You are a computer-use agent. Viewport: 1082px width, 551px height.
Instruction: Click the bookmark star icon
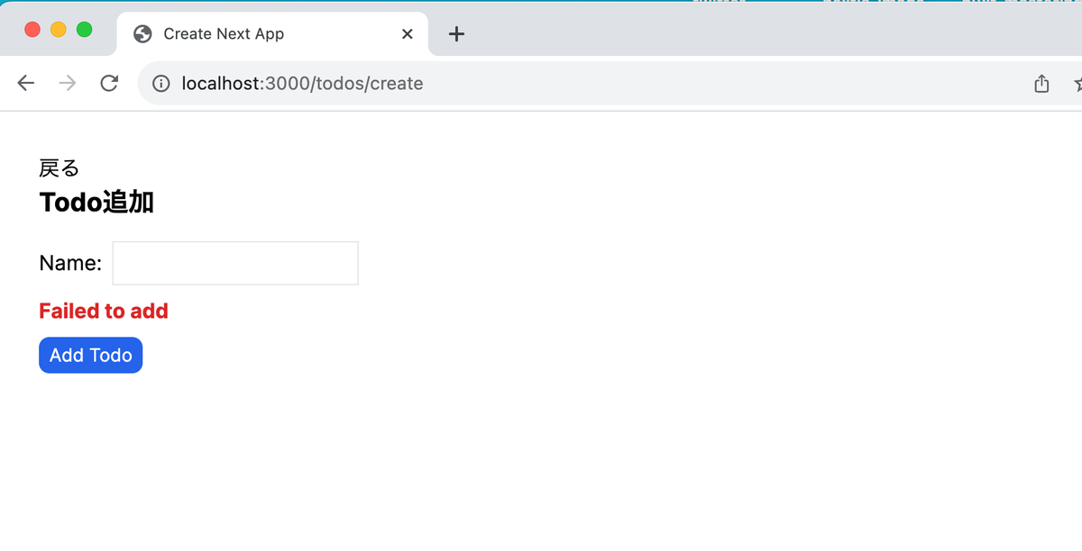(1078, 83)
